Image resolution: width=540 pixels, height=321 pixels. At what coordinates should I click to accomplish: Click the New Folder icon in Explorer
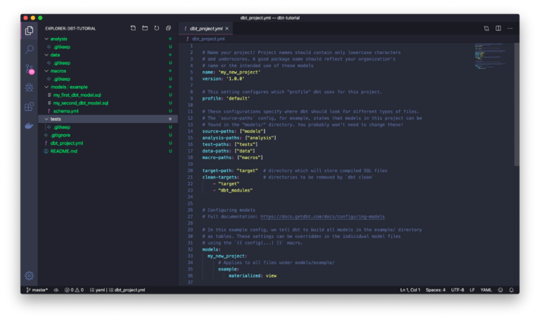[145, 28]
